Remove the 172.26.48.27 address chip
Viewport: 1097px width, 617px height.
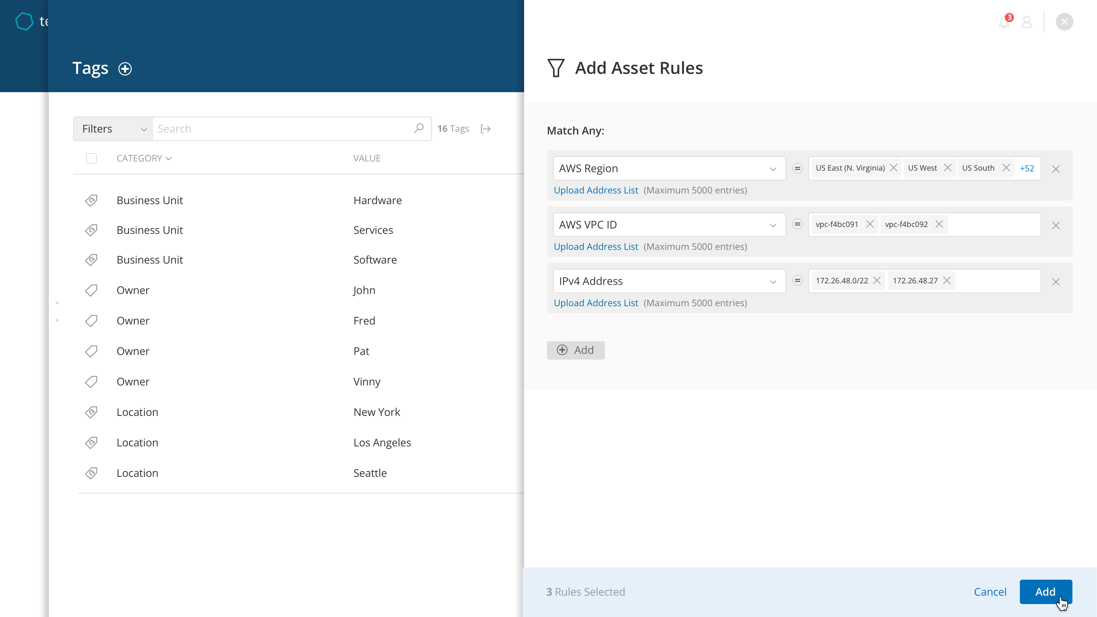tap(947, 281)
